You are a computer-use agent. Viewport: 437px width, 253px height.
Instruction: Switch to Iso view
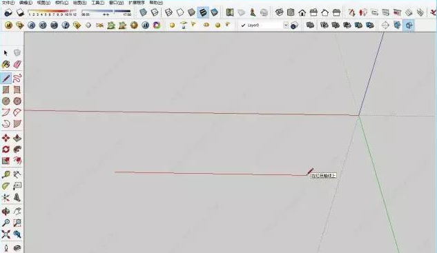tap(280, 12)
